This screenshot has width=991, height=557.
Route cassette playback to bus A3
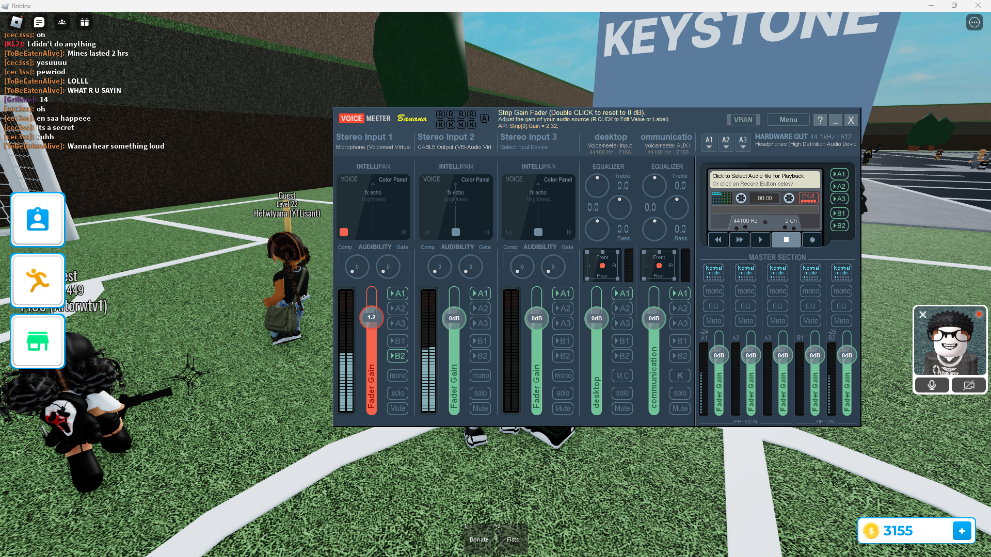(839, 199)
